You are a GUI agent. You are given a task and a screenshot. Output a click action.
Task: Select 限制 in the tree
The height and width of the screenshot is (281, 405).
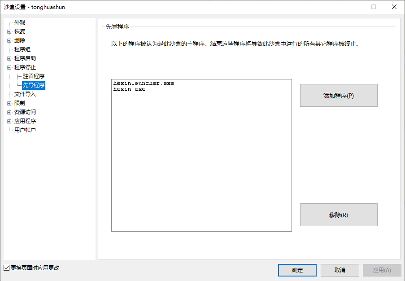point(20,103)
